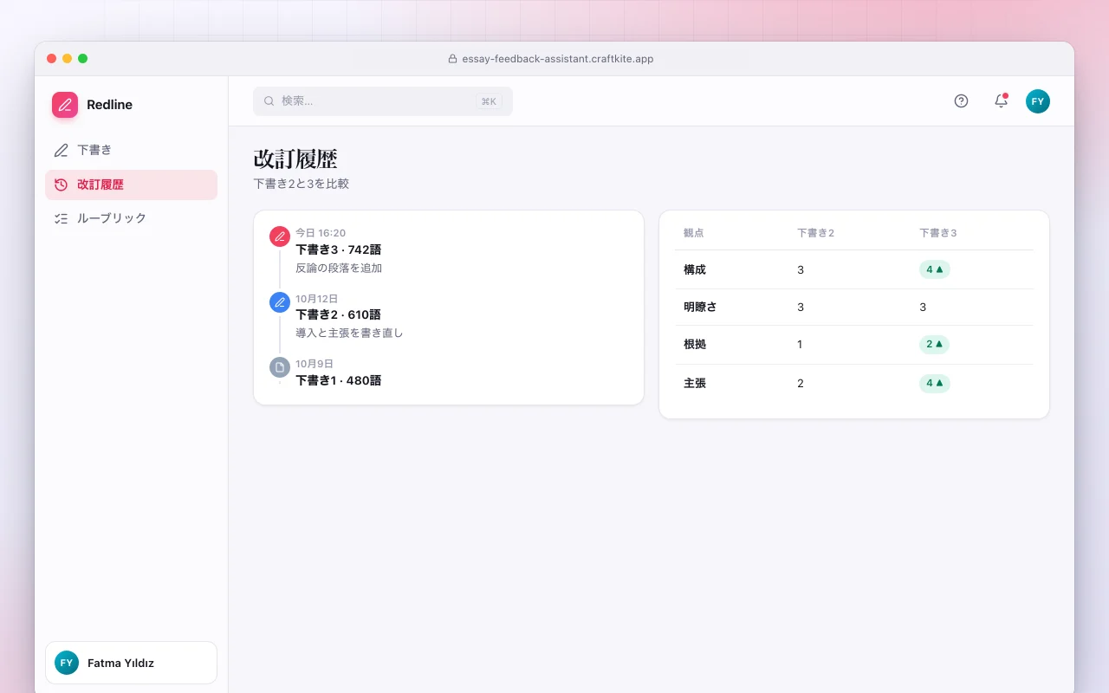Click the green 2 badge in 根拠 row

pos(935,344)
